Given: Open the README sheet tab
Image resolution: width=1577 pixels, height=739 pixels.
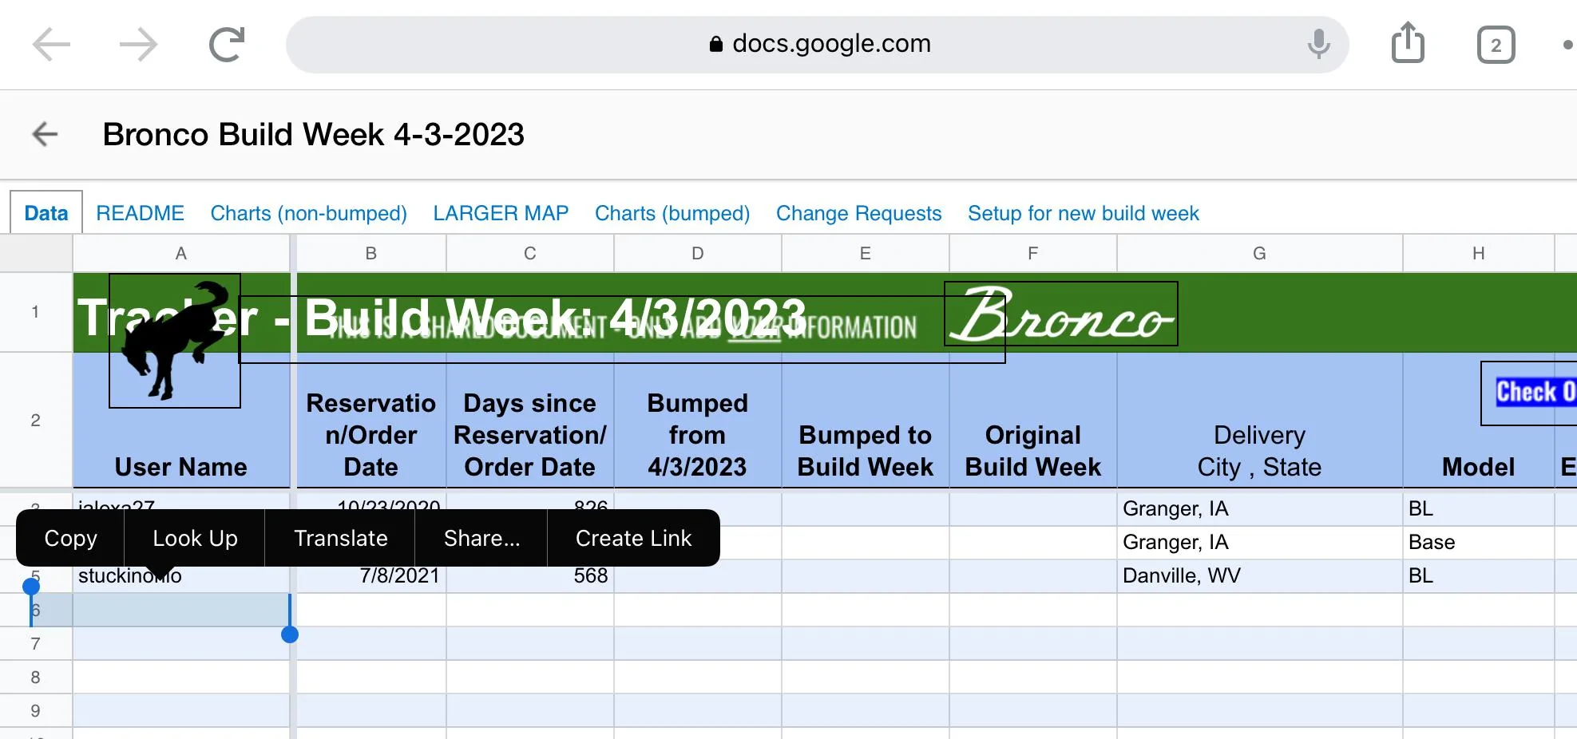Looking at the screenshot, I should [x=140, y=213].
